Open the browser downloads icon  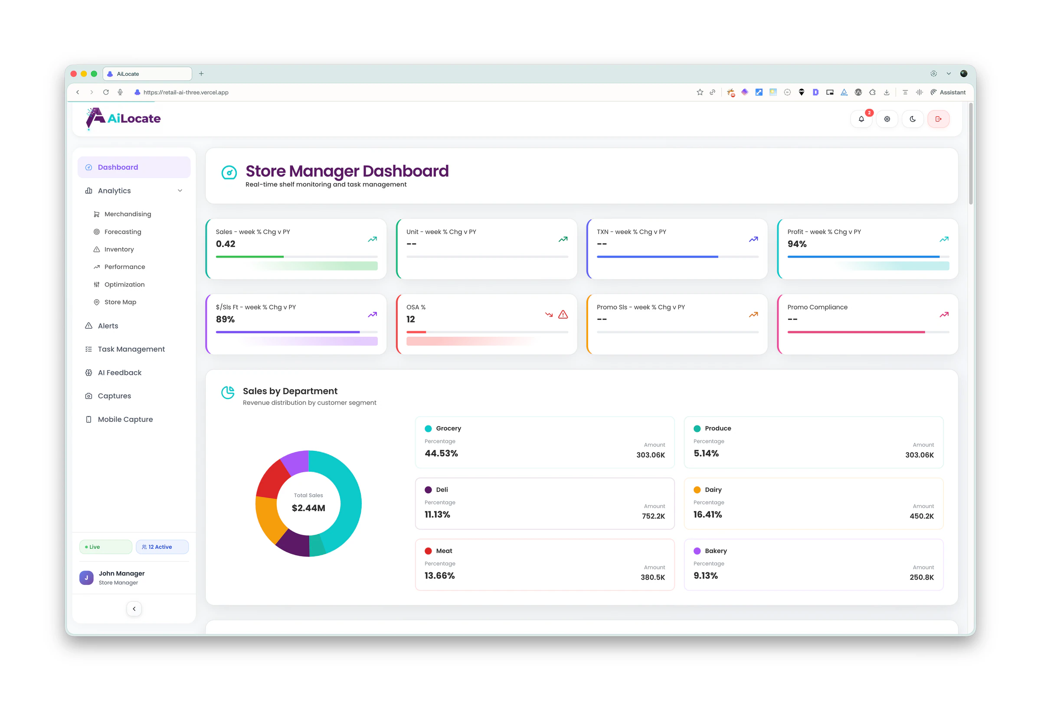pos(886,92)
